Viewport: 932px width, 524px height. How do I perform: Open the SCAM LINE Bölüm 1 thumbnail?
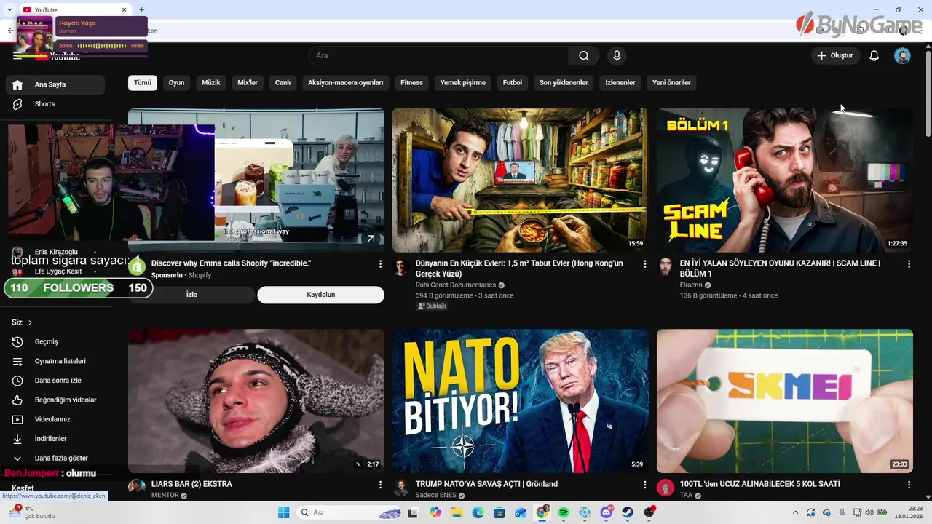tap(784, 180)
